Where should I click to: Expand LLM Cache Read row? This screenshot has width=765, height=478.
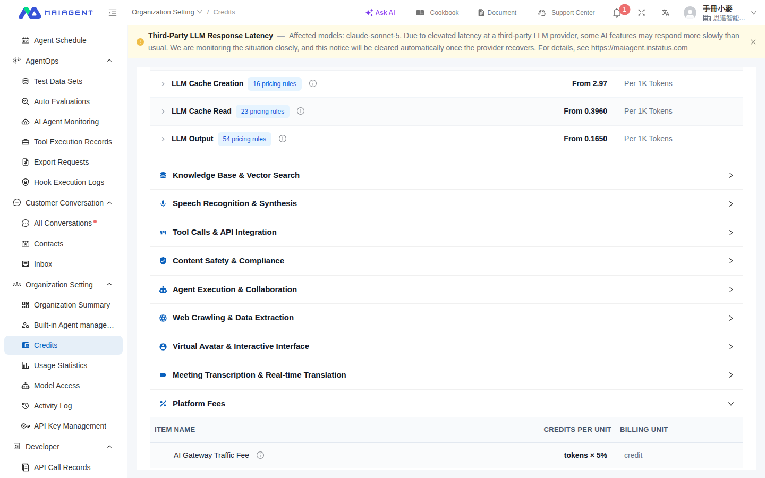(163, 112)
